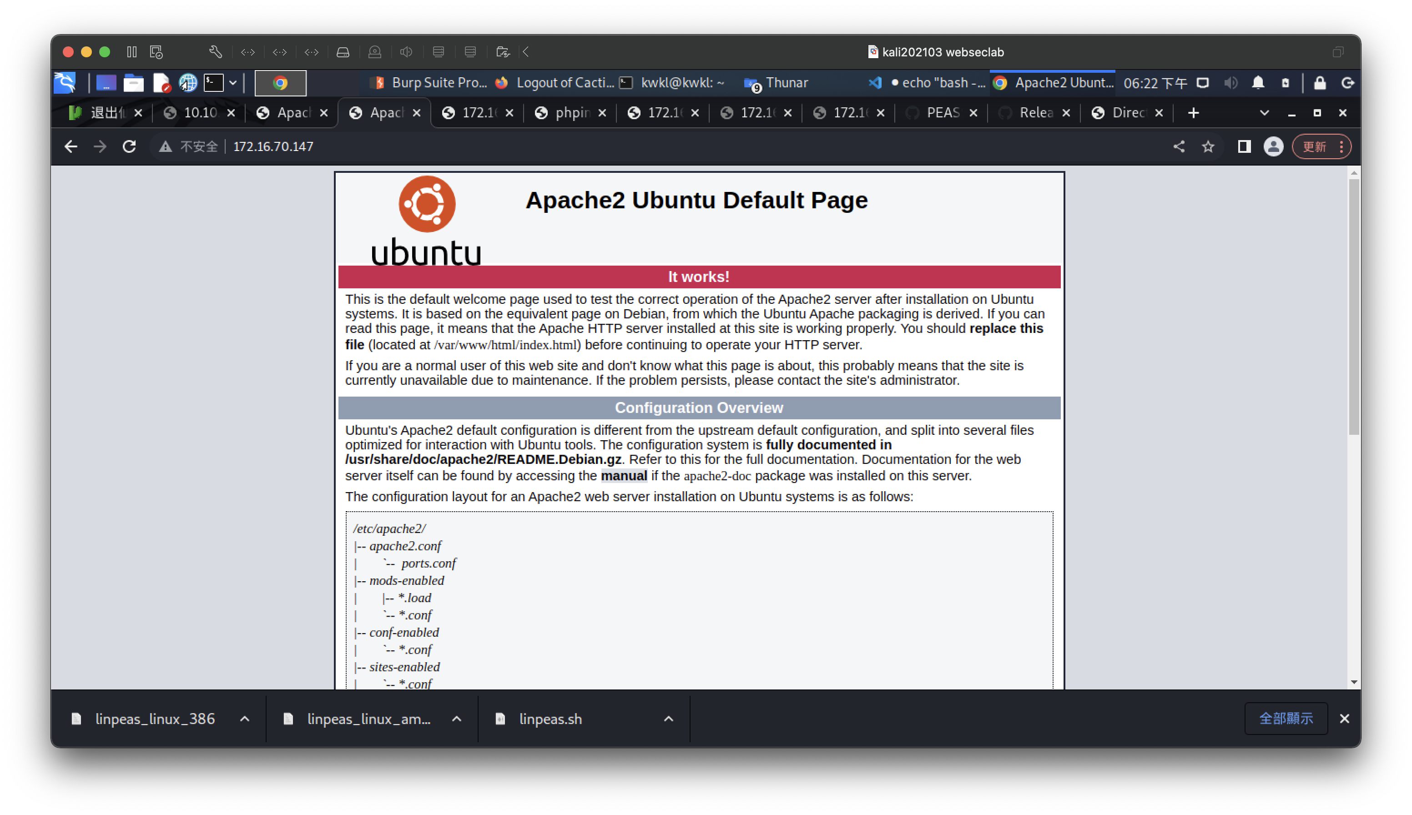Viewport: 1412px width, 815px height.
Task: Launch web browser from Kali panel
Action: click(x=187, y=83)
